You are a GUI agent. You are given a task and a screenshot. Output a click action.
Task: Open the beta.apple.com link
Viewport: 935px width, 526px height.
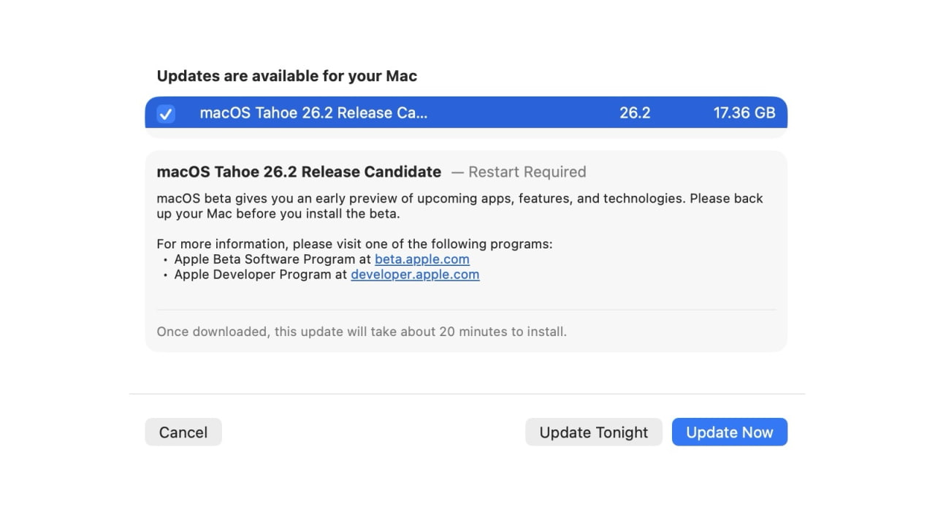tap(422, 259)
